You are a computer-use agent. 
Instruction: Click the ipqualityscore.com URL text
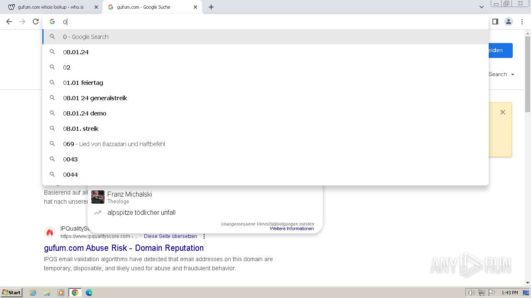(99, 236)
